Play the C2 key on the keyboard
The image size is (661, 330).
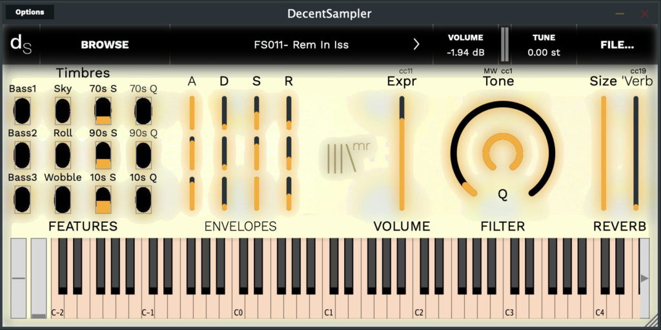(x=419, y=307)
